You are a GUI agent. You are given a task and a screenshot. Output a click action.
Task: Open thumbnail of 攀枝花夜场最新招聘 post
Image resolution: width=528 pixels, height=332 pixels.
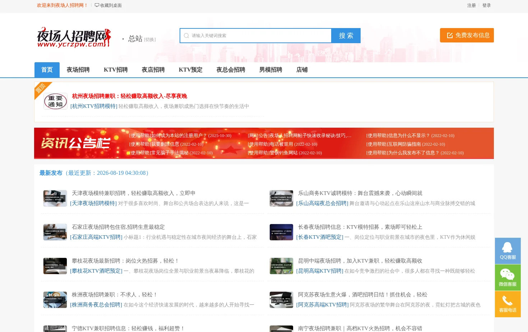pyautogui.click(x=55, y=266)
